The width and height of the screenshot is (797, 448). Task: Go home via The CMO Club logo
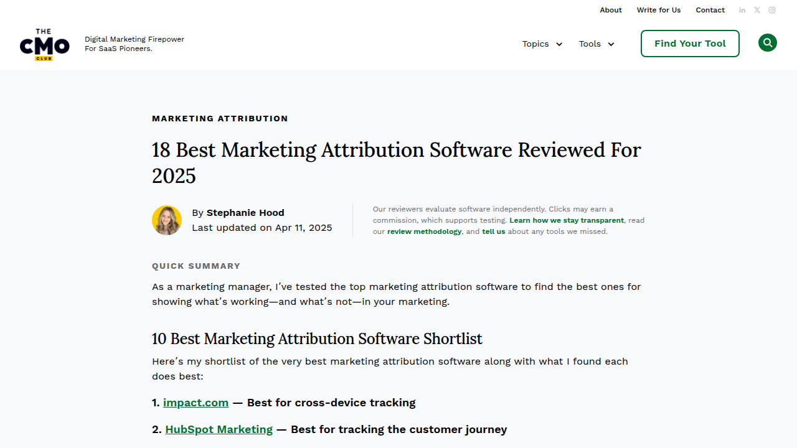44,44
